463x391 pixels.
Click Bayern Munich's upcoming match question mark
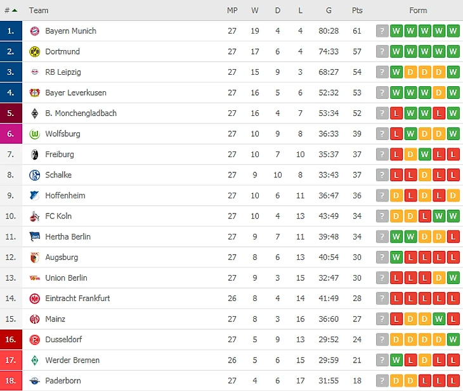(x=382, y=31)
